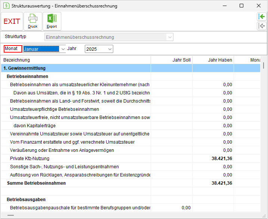The image size is (268, 219).
Task: Click the green arrow navigation icon
Action: [x=262, y=17]
